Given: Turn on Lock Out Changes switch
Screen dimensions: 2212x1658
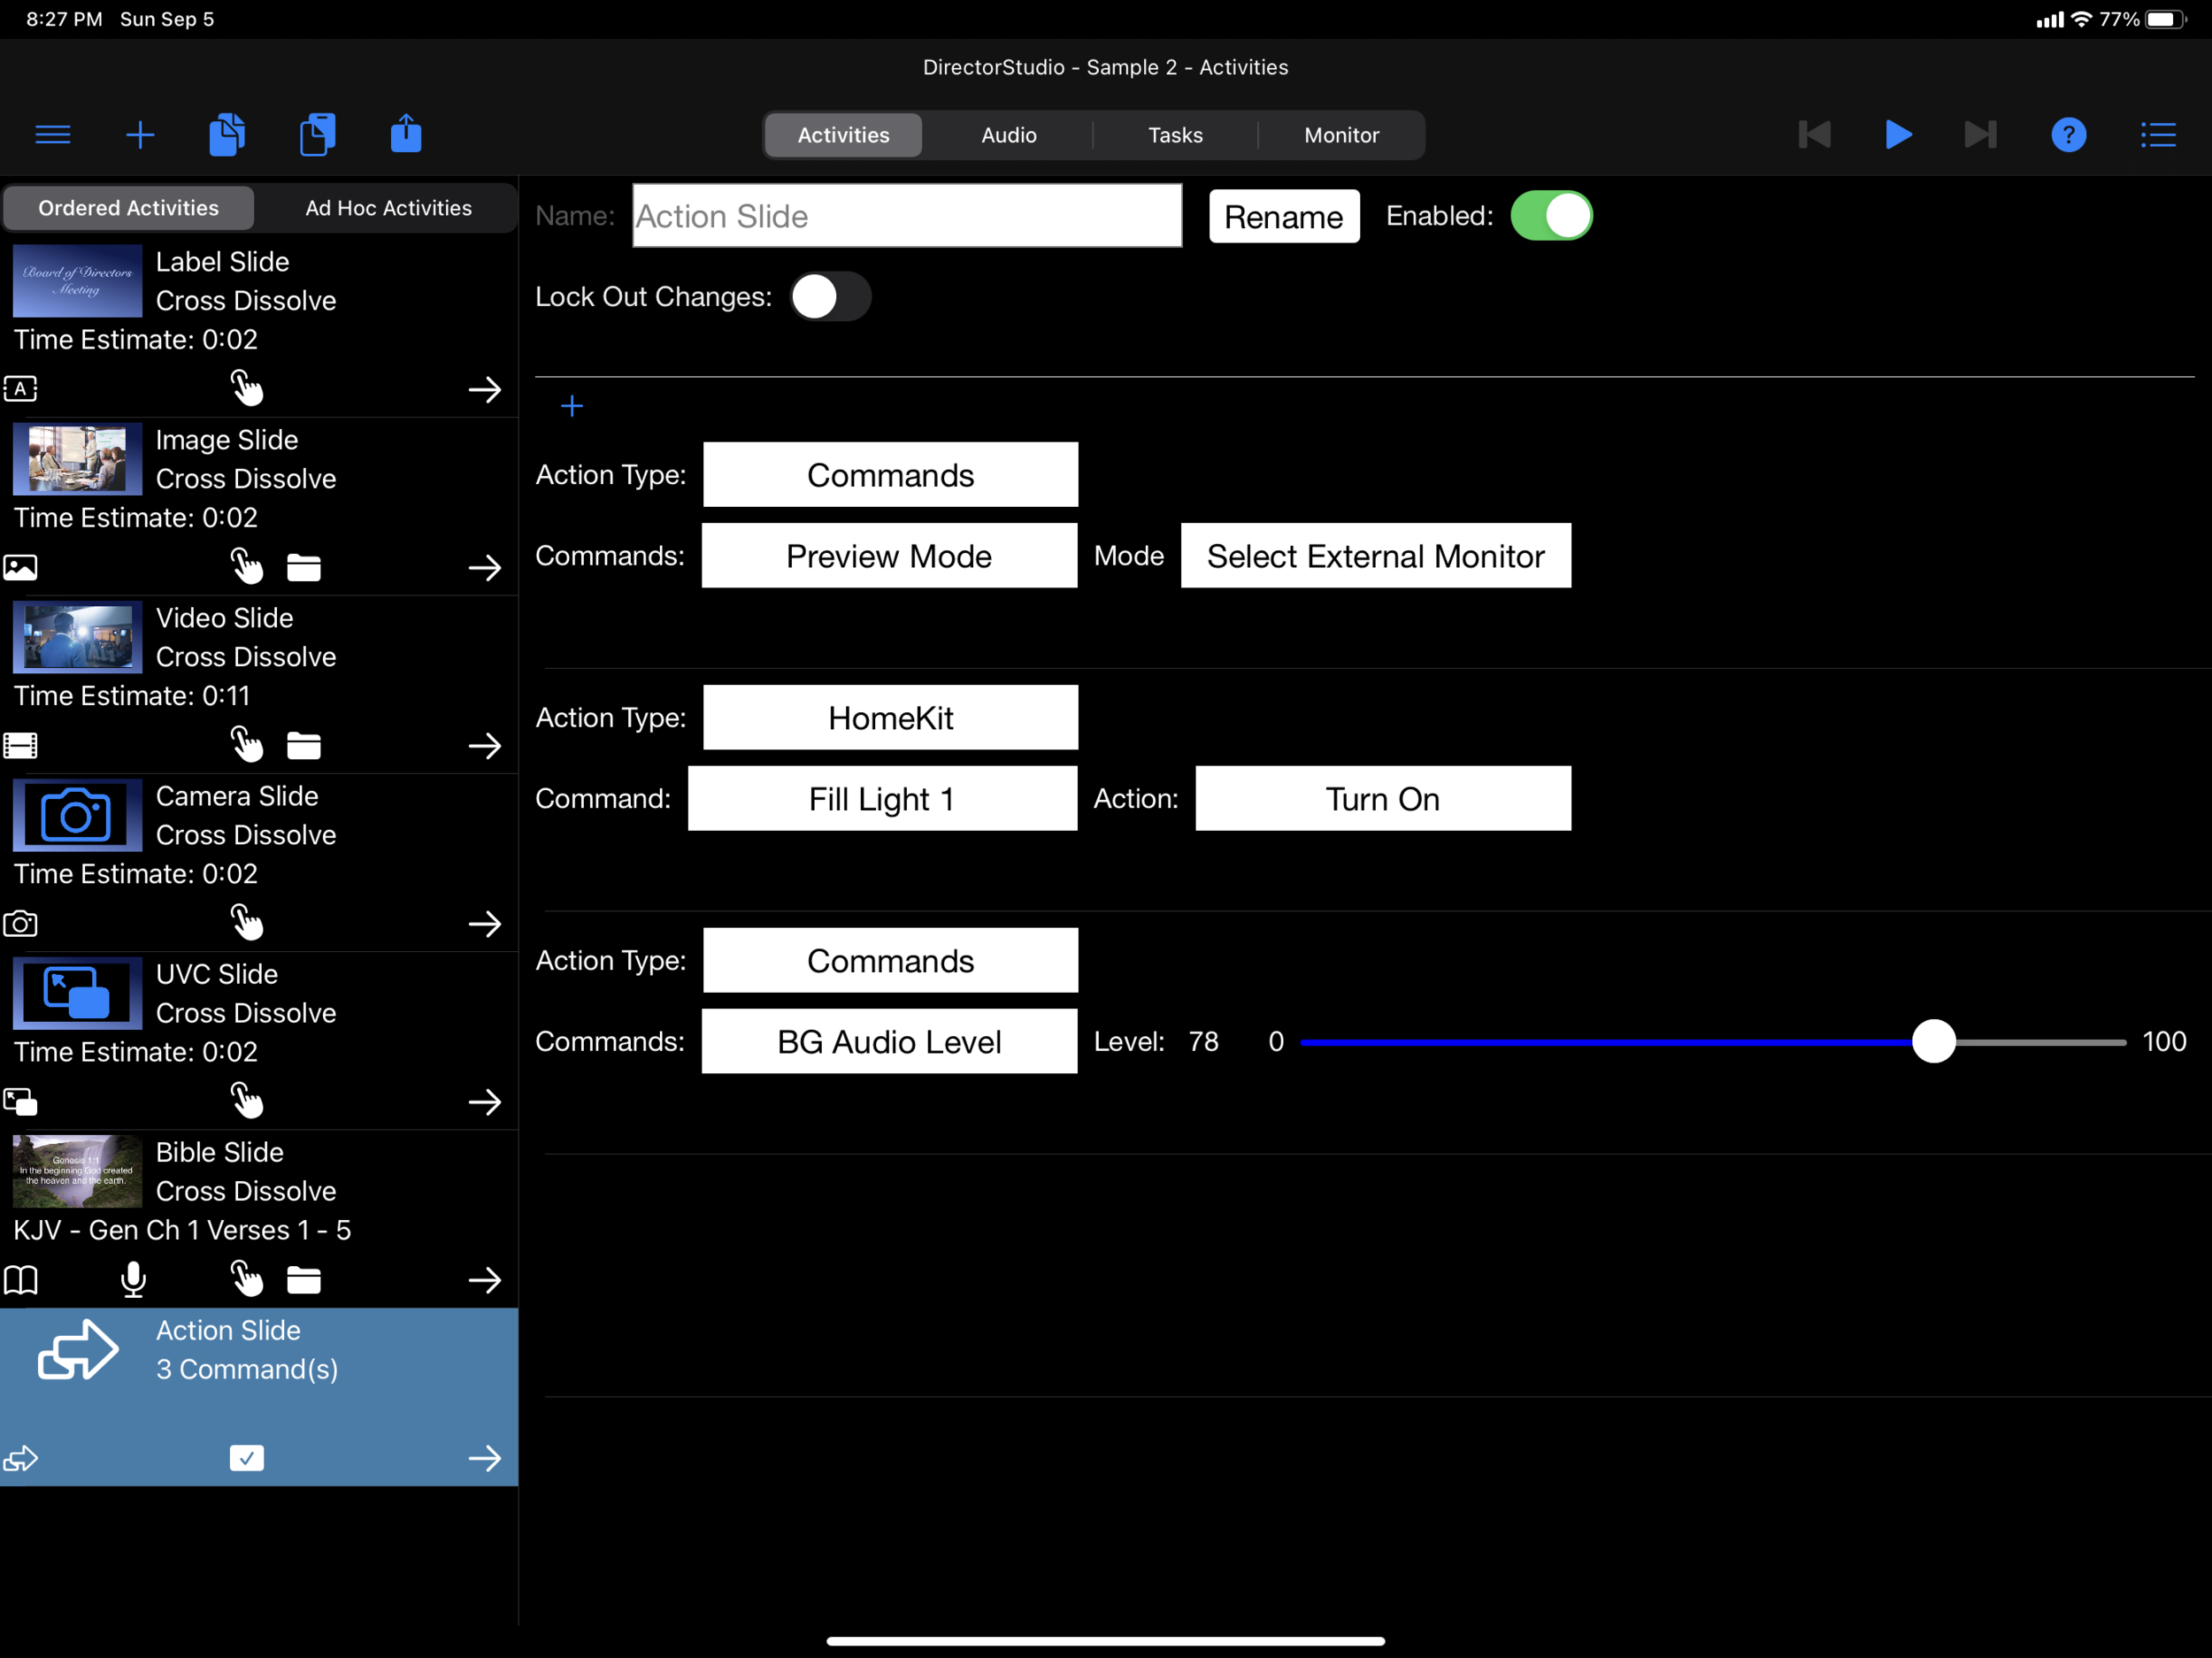Looking at the screenshot, I should (830, 297).
